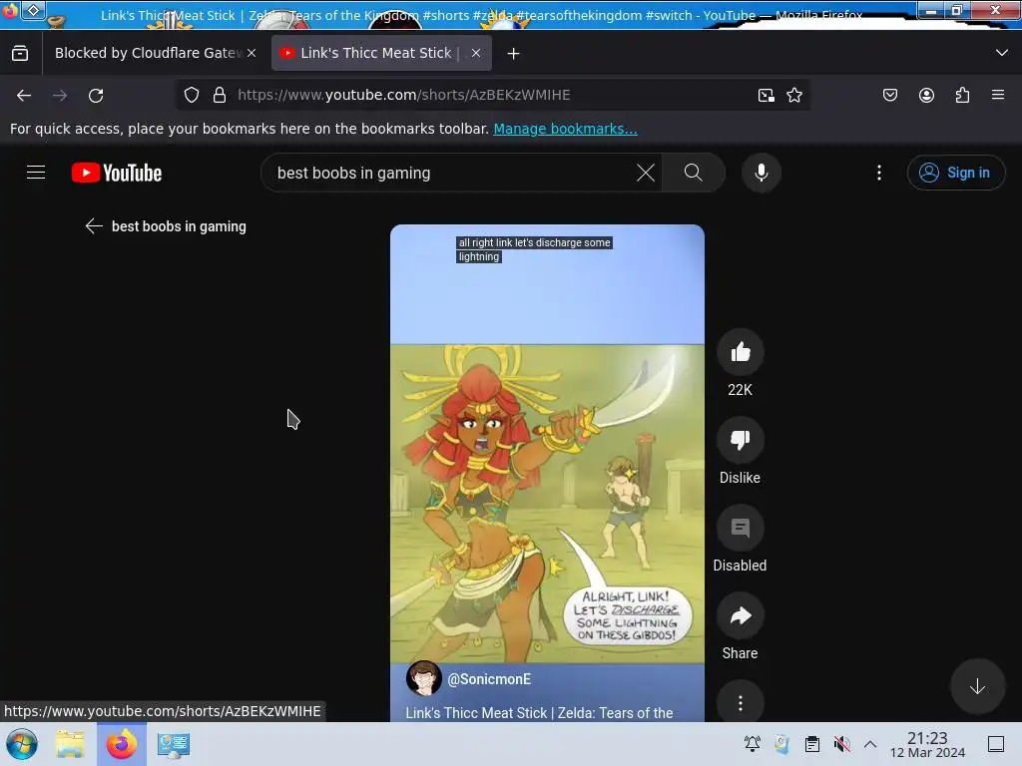
Task: Open the file manager from taskbar
Action: [70, 744]
